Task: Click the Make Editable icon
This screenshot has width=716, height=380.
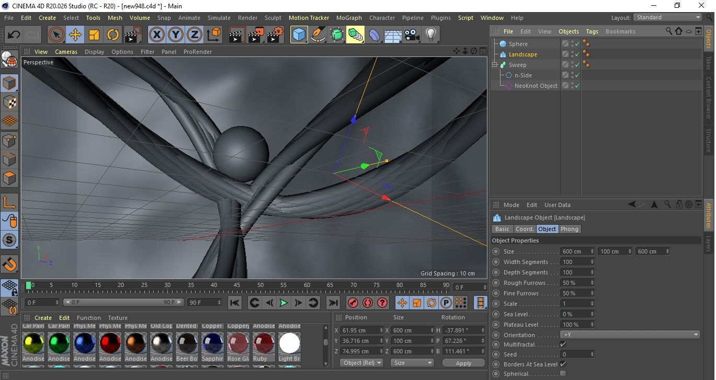Action: point(10,61)
